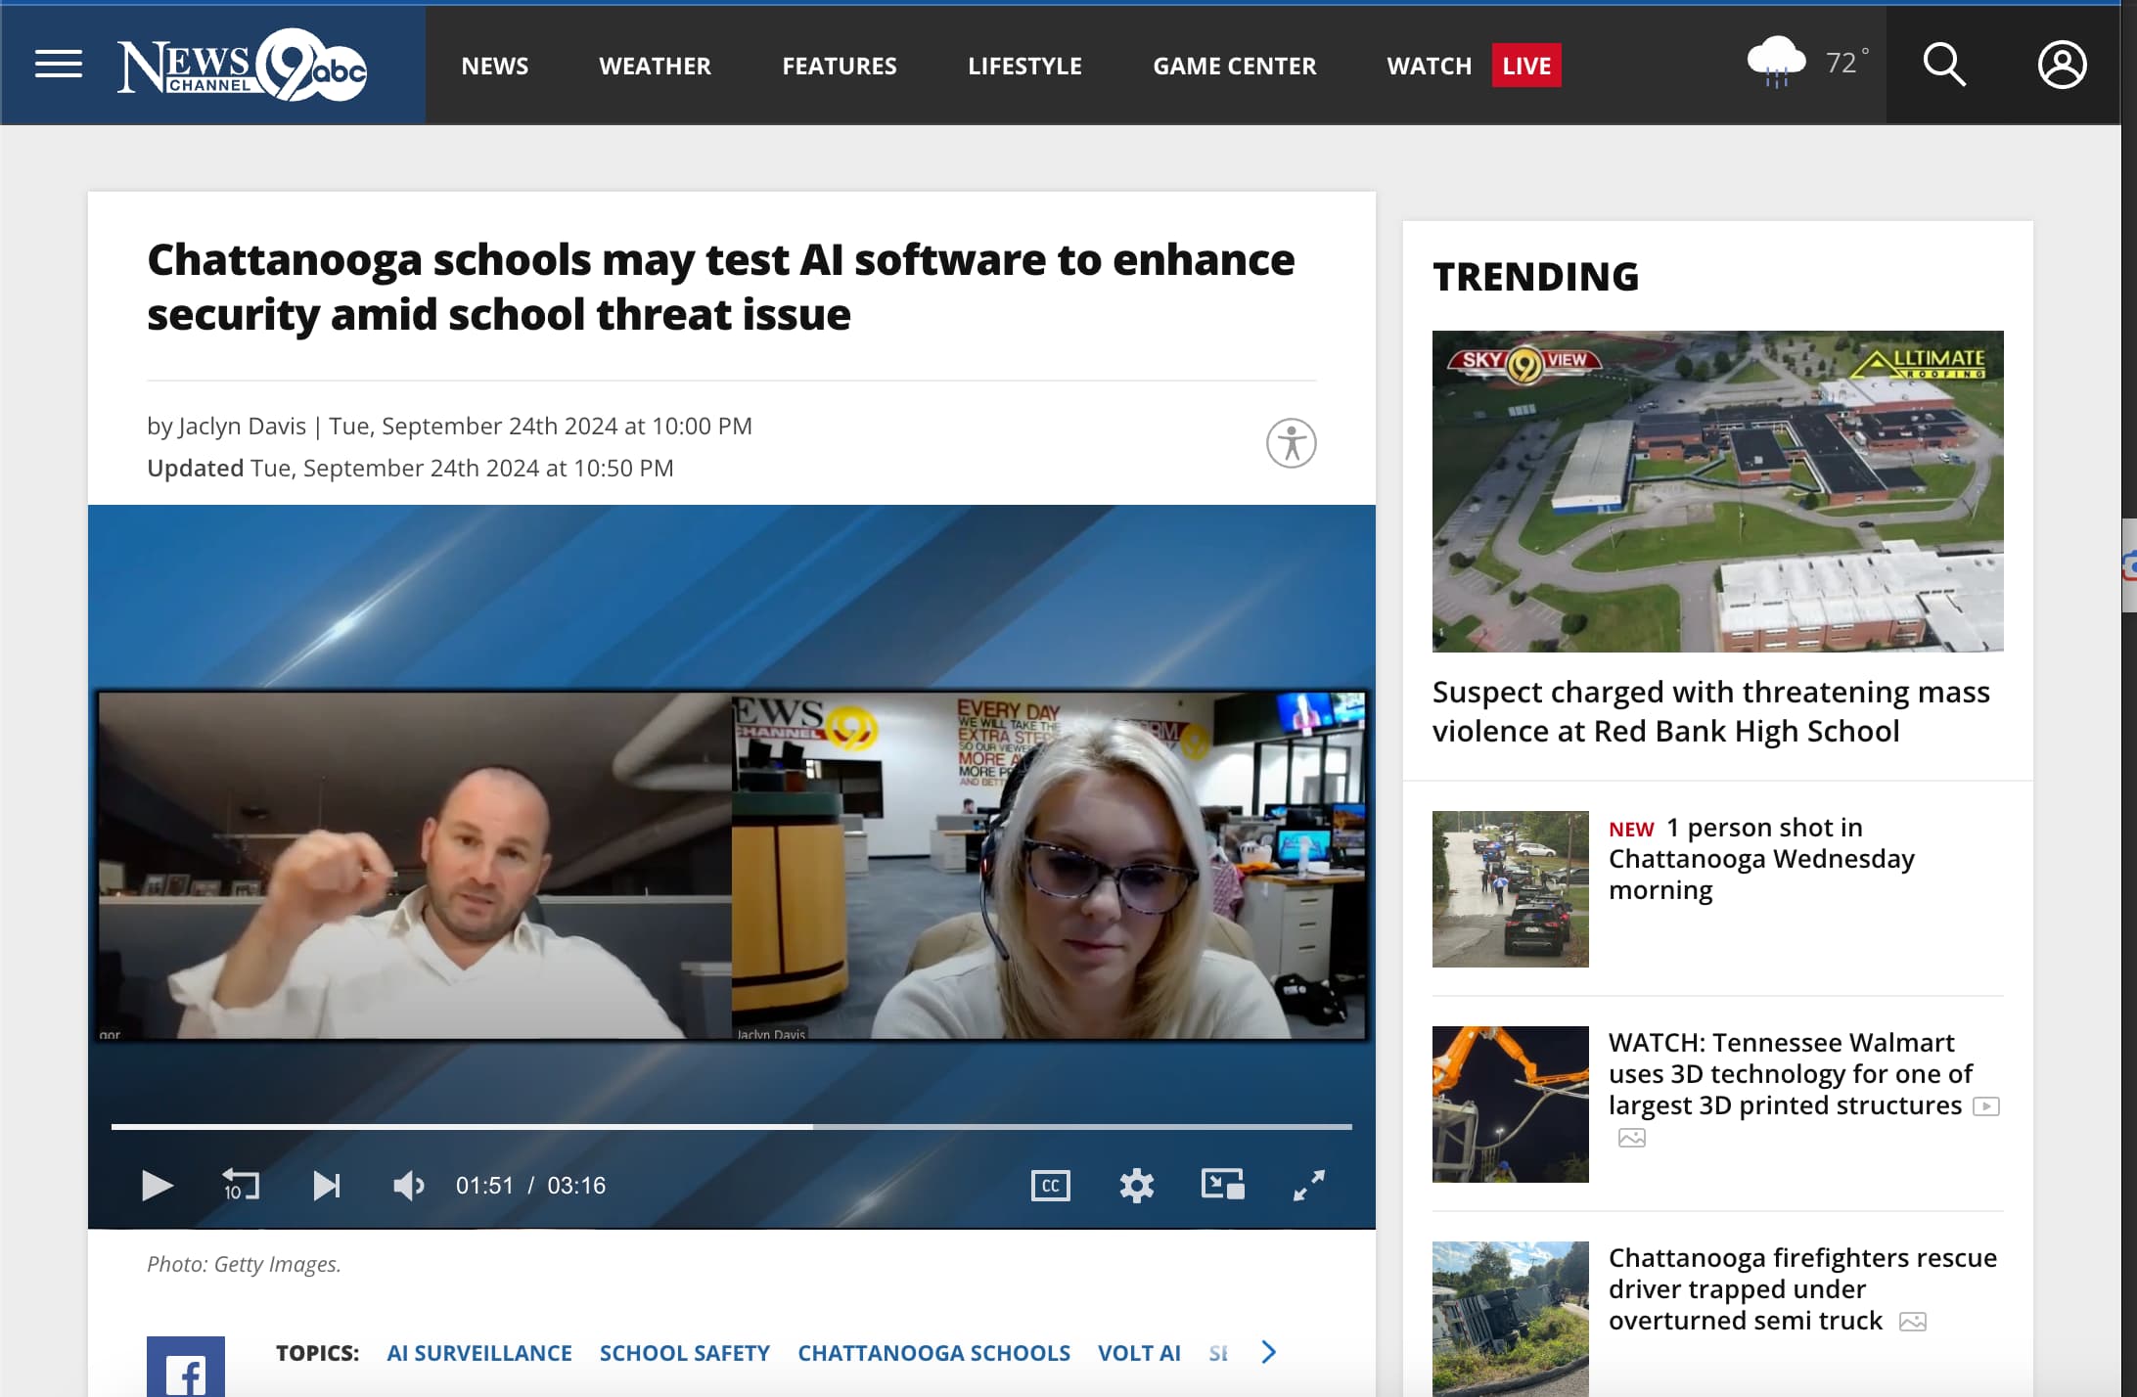
Task: Open Red Bank High School aerial thumbnail
Action: pos(1717,491)
